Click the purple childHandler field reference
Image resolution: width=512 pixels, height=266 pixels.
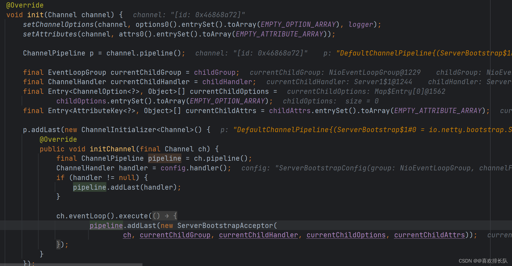click(227, 82)
